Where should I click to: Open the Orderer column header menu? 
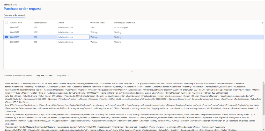[x=61, y=23]
